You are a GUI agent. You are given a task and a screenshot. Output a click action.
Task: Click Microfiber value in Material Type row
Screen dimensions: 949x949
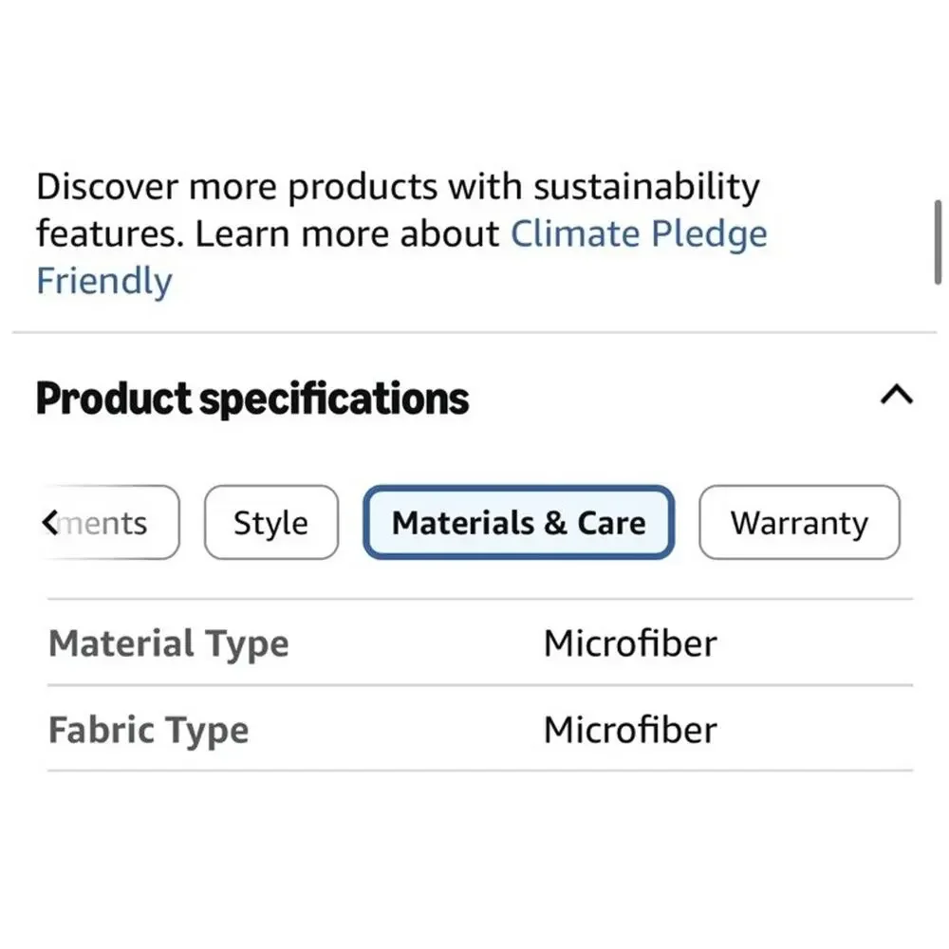[x=630, y=642]
